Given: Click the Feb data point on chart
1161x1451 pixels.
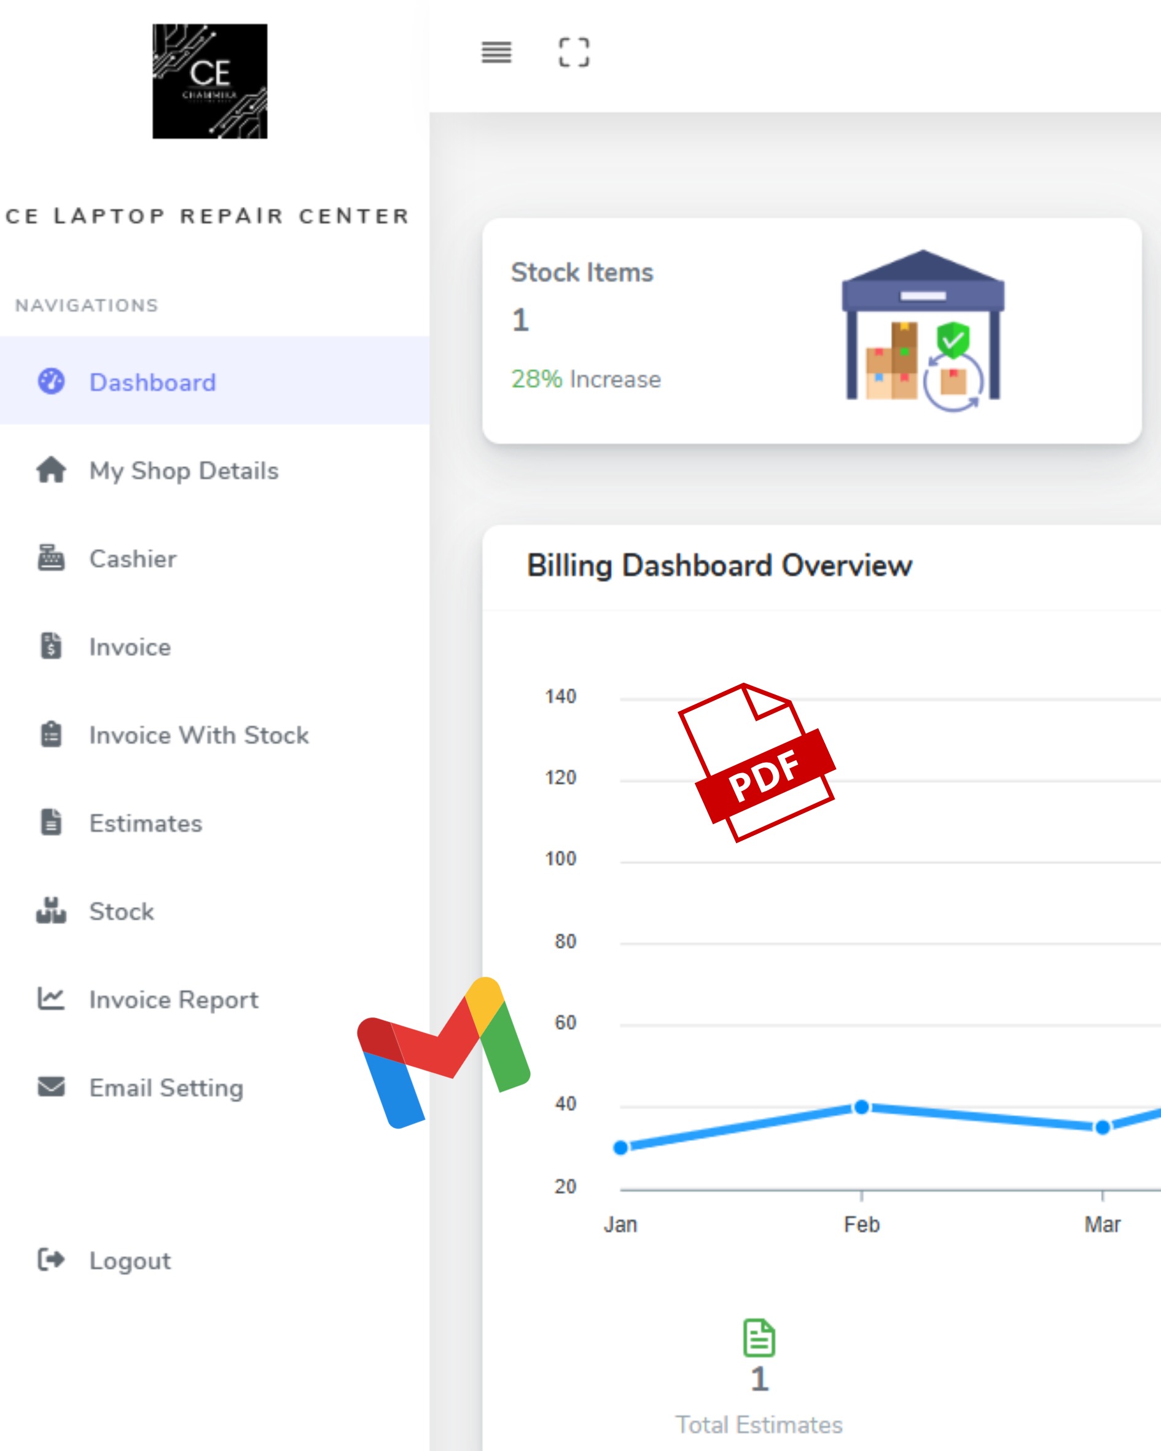Looking at the screenshot, I should pos(861,1107).
